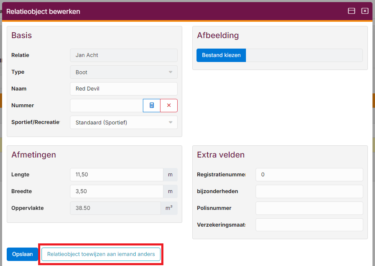Click the m unit beside the Lengte field

pyautogui.click(x=170, y=175)
